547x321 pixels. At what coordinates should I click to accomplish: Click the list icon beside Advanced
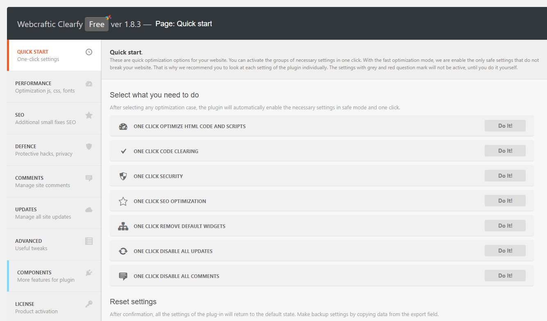click(x=89, y=241)
